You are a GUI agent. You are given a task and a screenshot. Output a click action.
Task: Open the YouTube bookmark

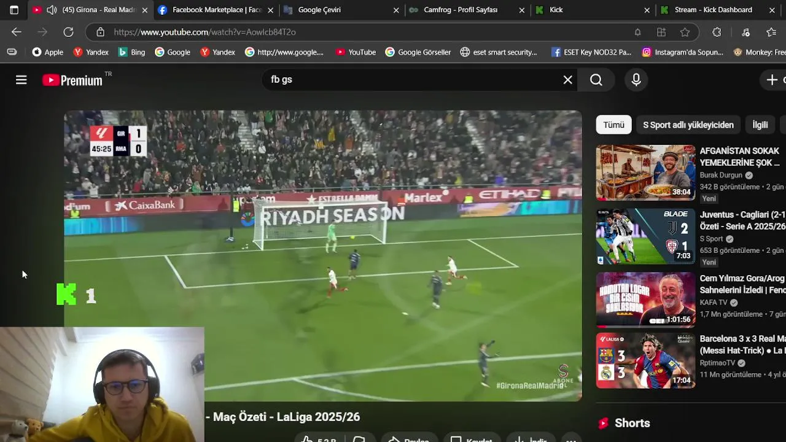(356, 52)
